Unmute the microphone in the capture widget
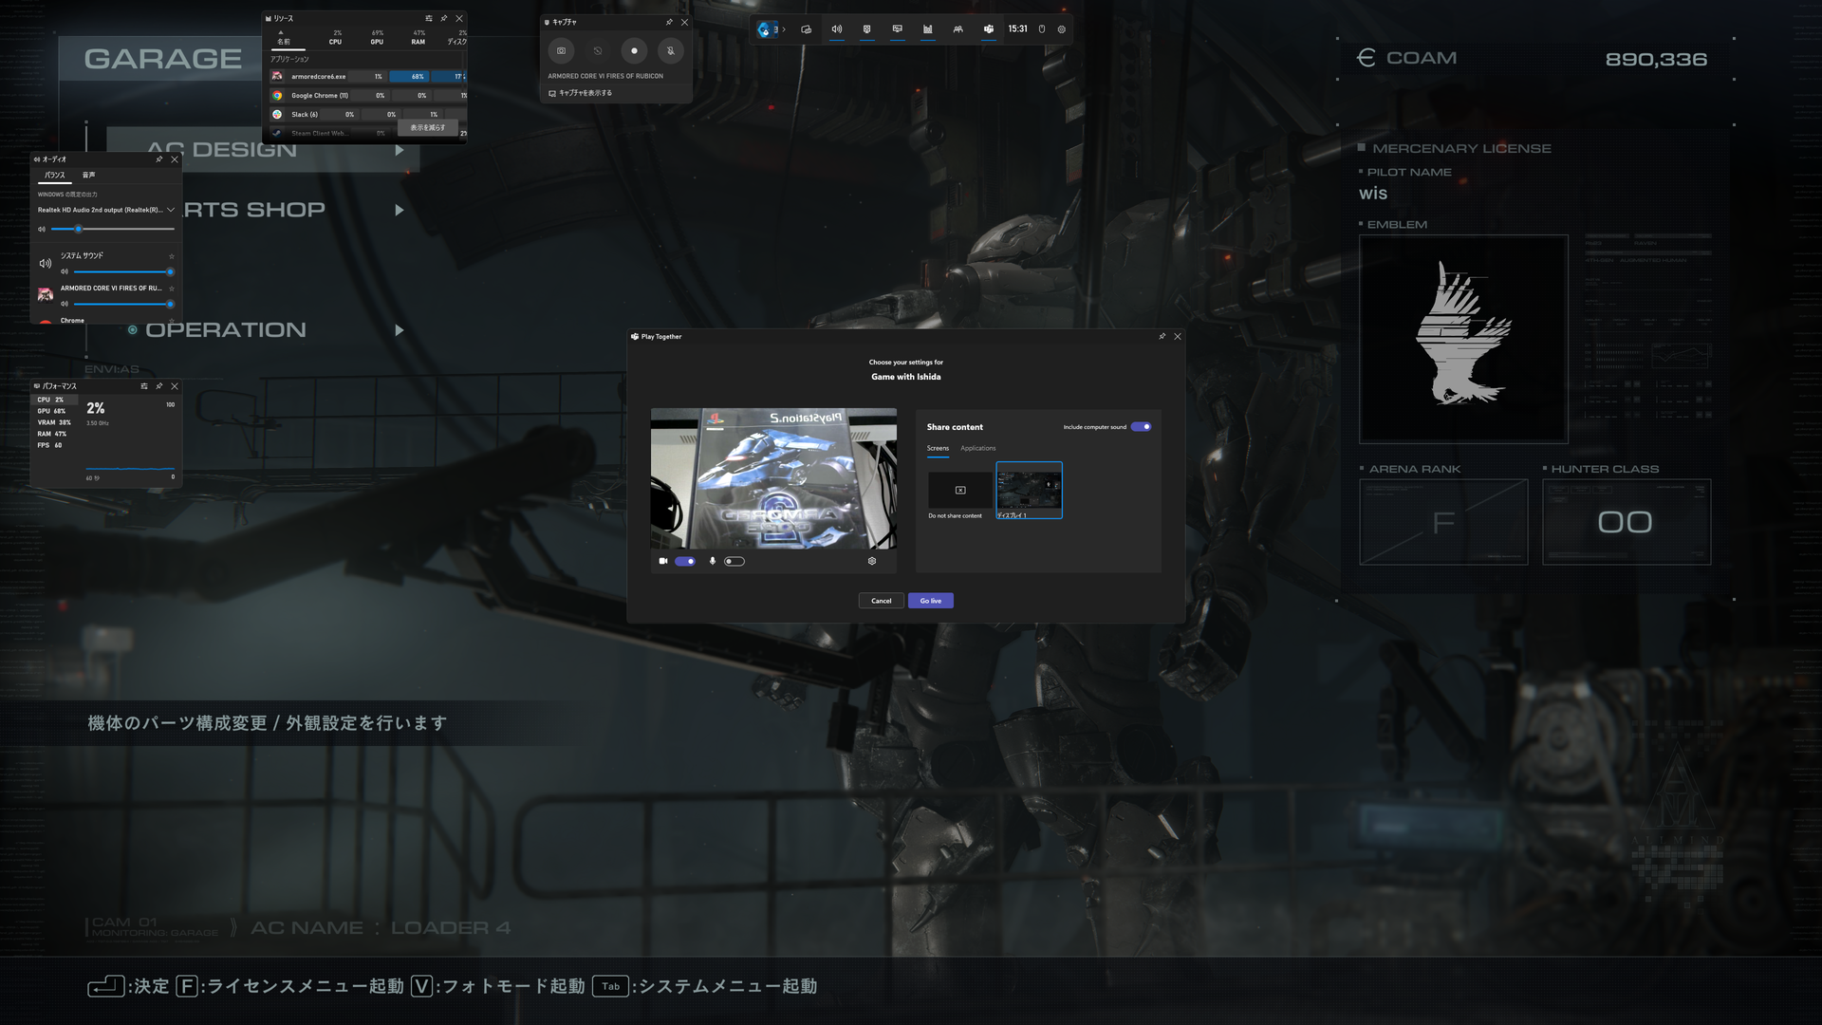Viewport: 1822px width, 1025px height. coord(671,51)
